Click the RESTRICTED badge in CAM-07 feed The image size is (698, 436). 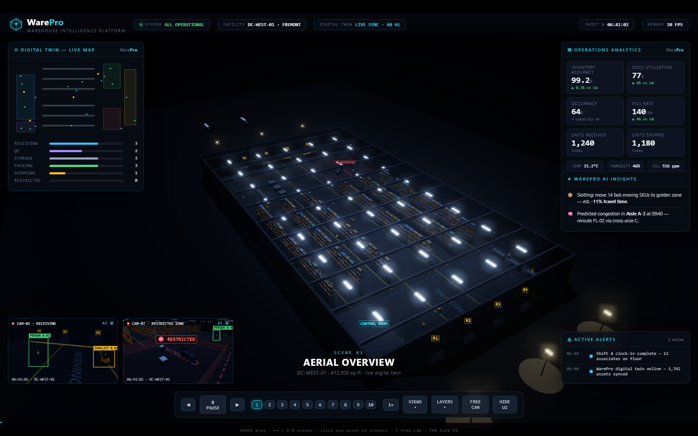(177, 339)
